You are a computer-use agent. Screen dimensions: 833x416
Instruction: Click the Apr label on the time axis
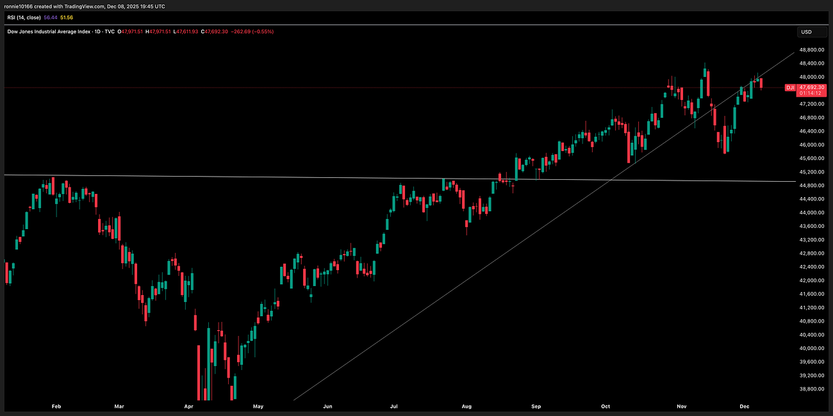coord(188,406)
